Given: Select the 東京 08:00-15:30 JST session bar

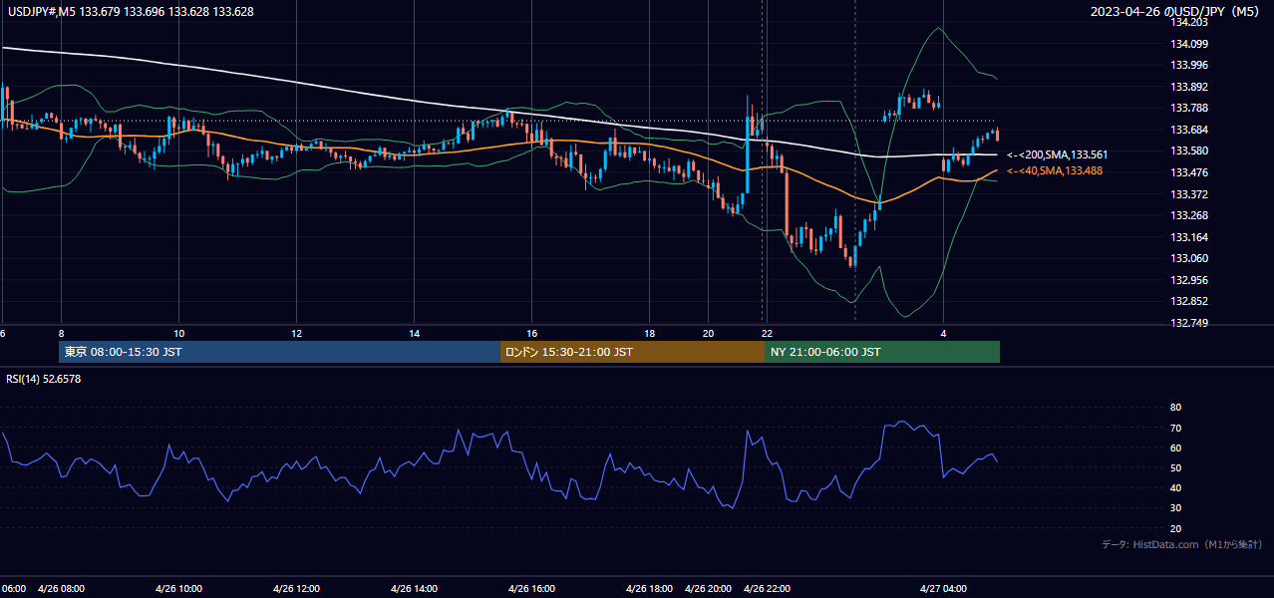Looking at the screenshot, I should tap(279, 352).
